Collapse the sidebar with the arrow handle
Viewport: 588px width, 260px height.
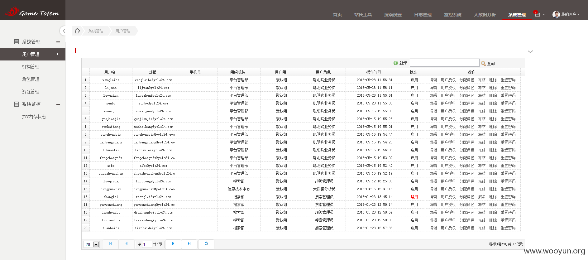[64, 31]
